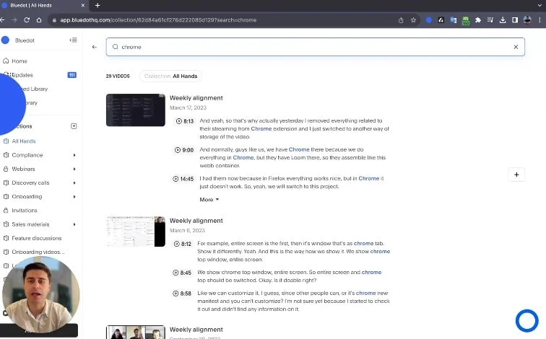Close the Bluedot All Hands tab

(83, 5)
